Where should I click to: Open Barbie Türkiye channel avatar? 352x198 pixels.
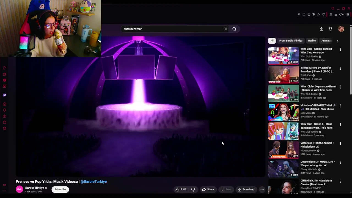tap(19, 189)
